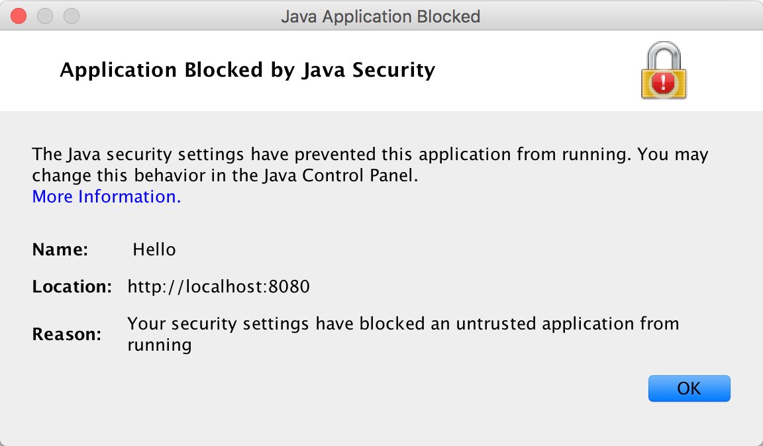This screenshot has width=763, height=446.
Task: Click the "Location:" label
Action: coord(72,287)
